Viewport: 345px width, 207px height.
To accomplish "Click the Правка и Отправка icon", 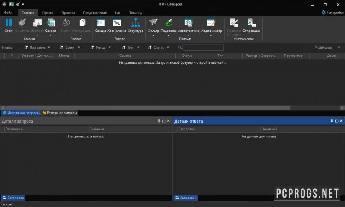I will click(234, 22).
